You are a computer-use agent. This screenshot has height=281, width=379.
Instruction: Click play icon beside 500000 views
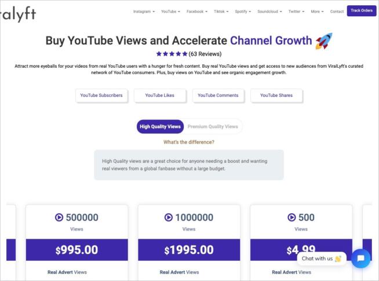pos(59,217)
